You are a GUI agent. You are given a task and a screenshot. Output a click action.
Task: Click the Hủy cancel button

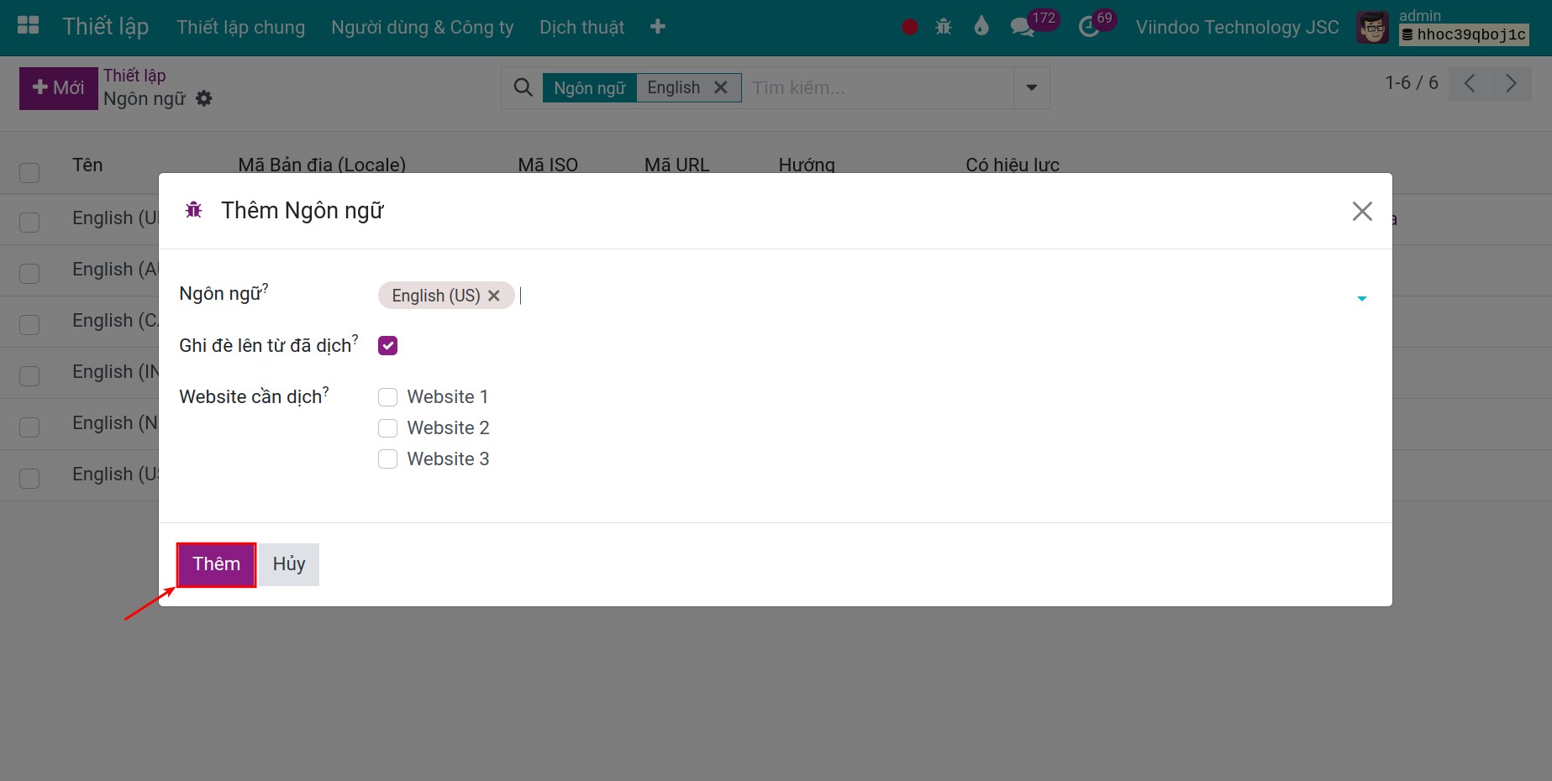[289, 564]
